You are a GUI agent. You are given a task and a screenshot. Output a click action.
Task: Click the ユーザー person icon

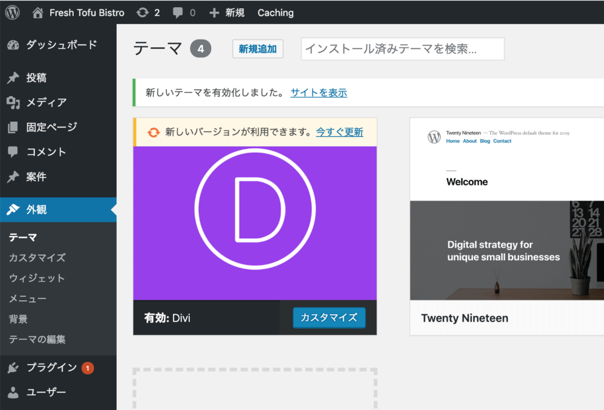point(13,392)
